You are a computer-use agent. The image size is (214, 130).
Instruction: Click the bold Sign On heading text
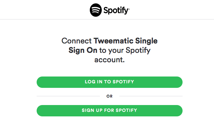tap(83, 50)
